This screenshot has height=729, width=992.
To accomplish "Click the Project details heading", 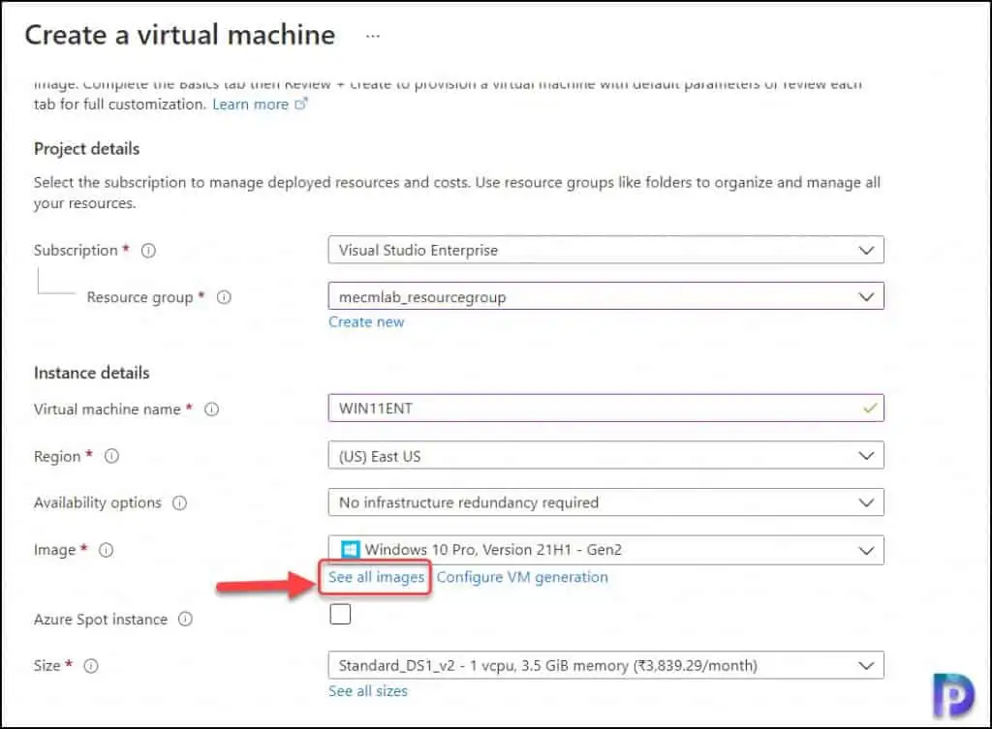I will [x=86, y=149].
